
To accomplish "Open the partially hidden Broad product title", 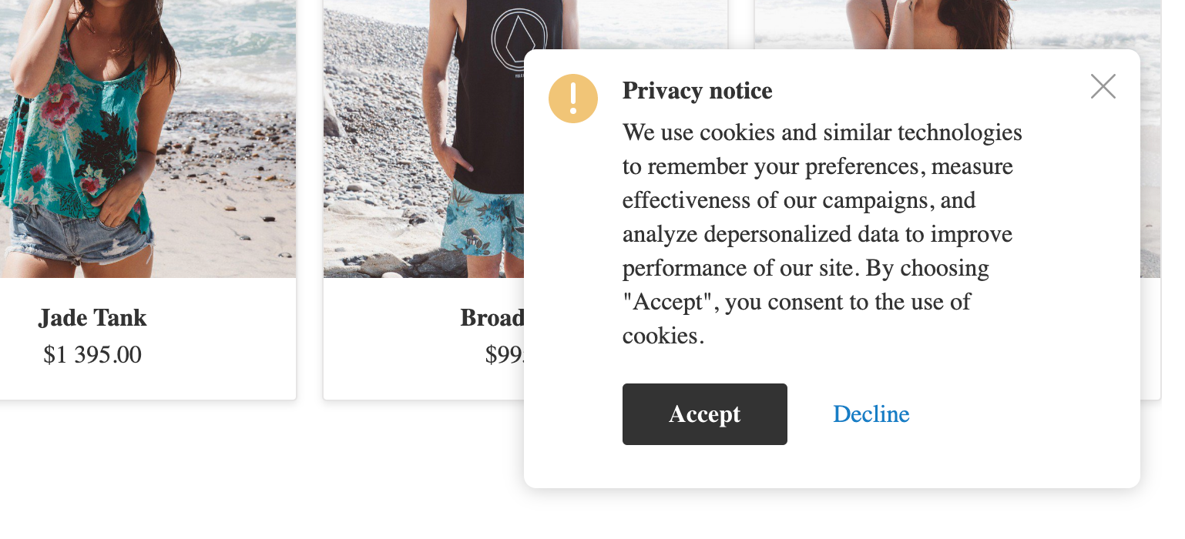I will tap(493, 318).
